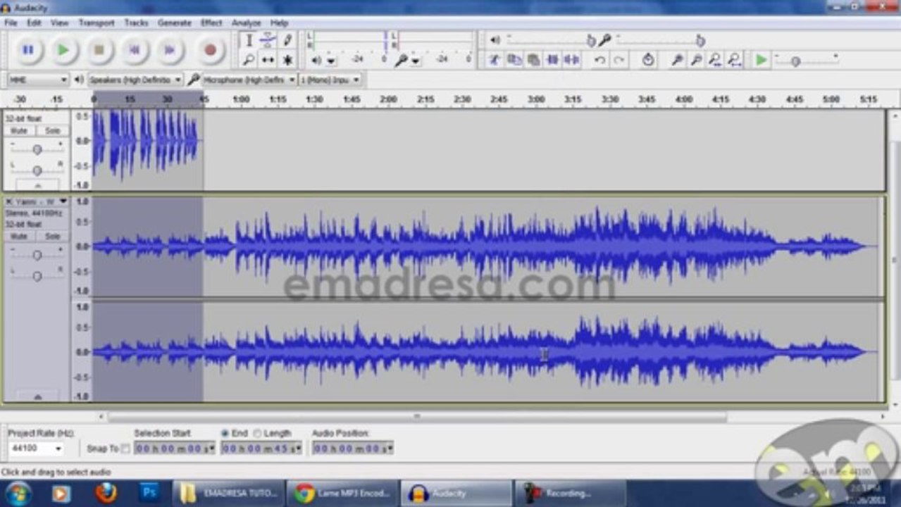Screen dimensions: 901x507
Task: Collapse the top mono track
Action: tap(37, 185)
